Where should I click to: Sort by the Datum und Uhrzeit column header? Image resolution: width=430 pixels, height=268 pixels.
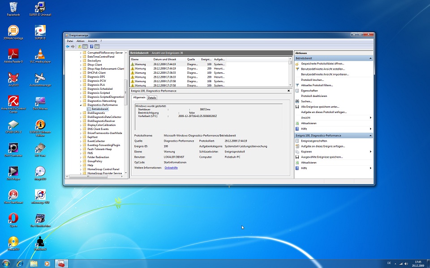(x=163, y=59)
